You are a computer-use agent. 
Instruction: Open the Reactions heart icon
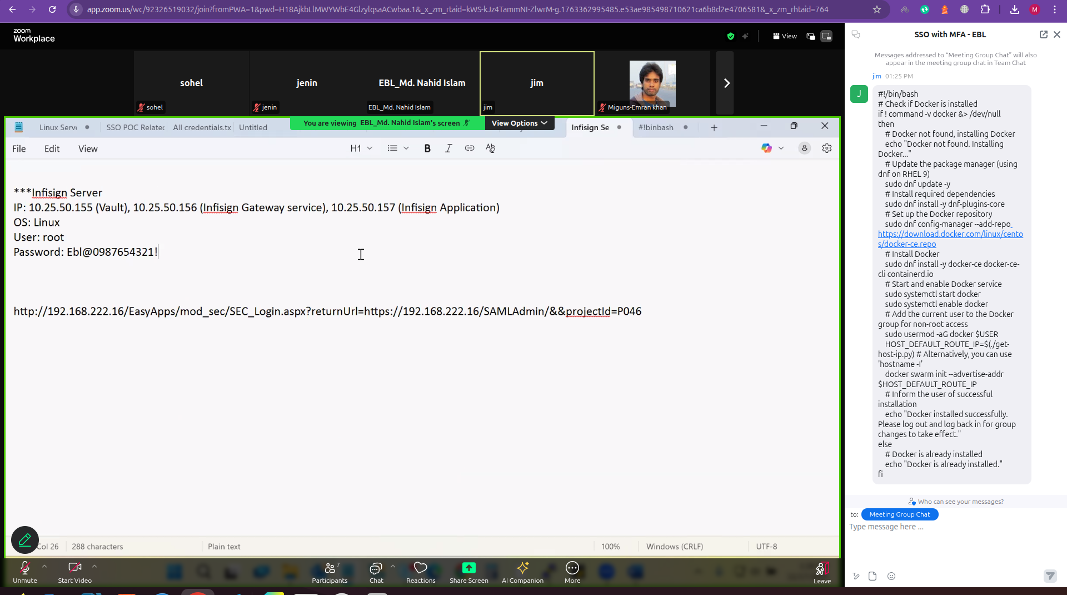coord(421,568)
